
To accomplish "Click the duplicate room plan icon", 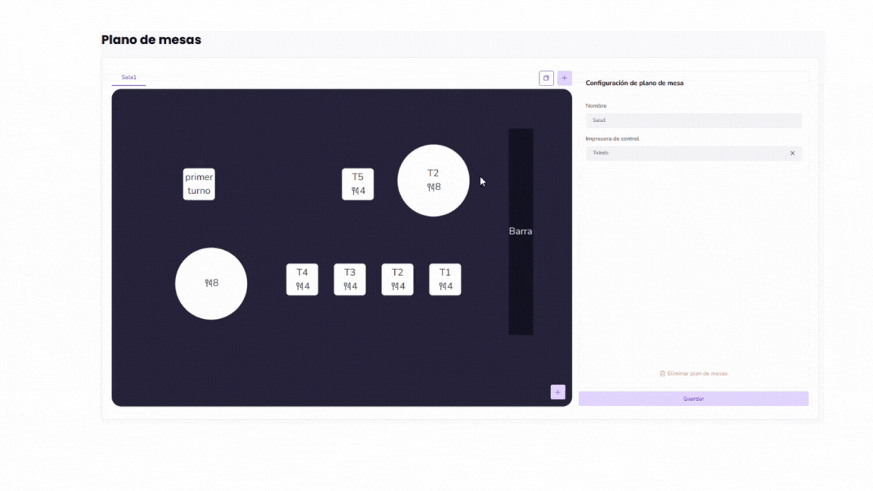I will pyautogui.click(x=546, y=78).
